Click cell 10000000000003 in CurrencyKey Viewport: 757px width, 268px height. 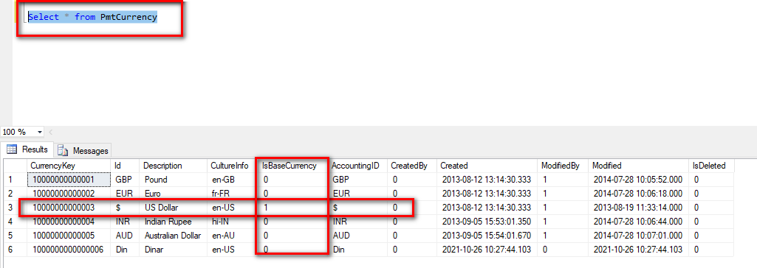point(69,208)
